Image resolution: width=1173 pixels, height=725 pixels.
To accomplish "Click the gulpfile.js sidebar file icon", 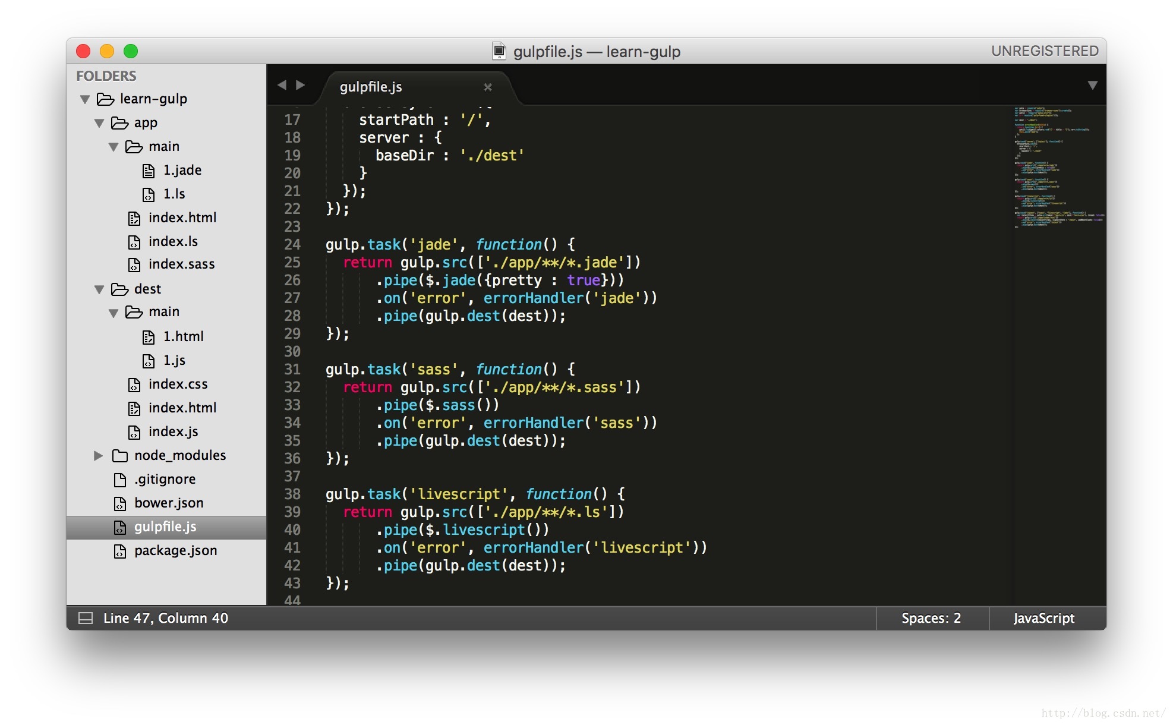I will tap(120, 528).
